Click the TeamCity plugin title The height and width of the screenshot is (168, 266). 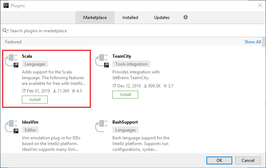[x=122, y=56]
